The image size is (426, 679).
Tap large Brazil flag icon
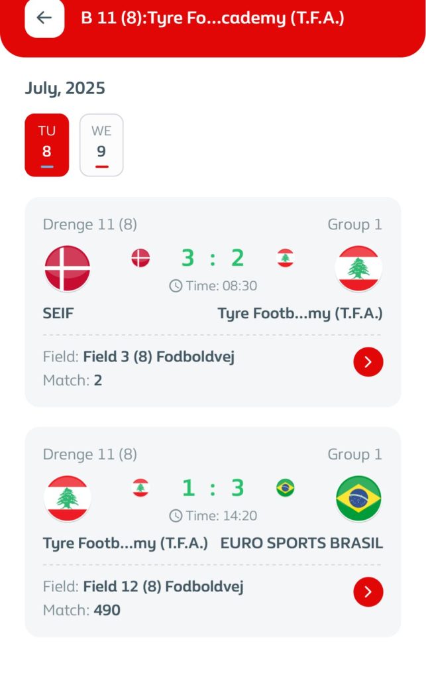[358, 498]
